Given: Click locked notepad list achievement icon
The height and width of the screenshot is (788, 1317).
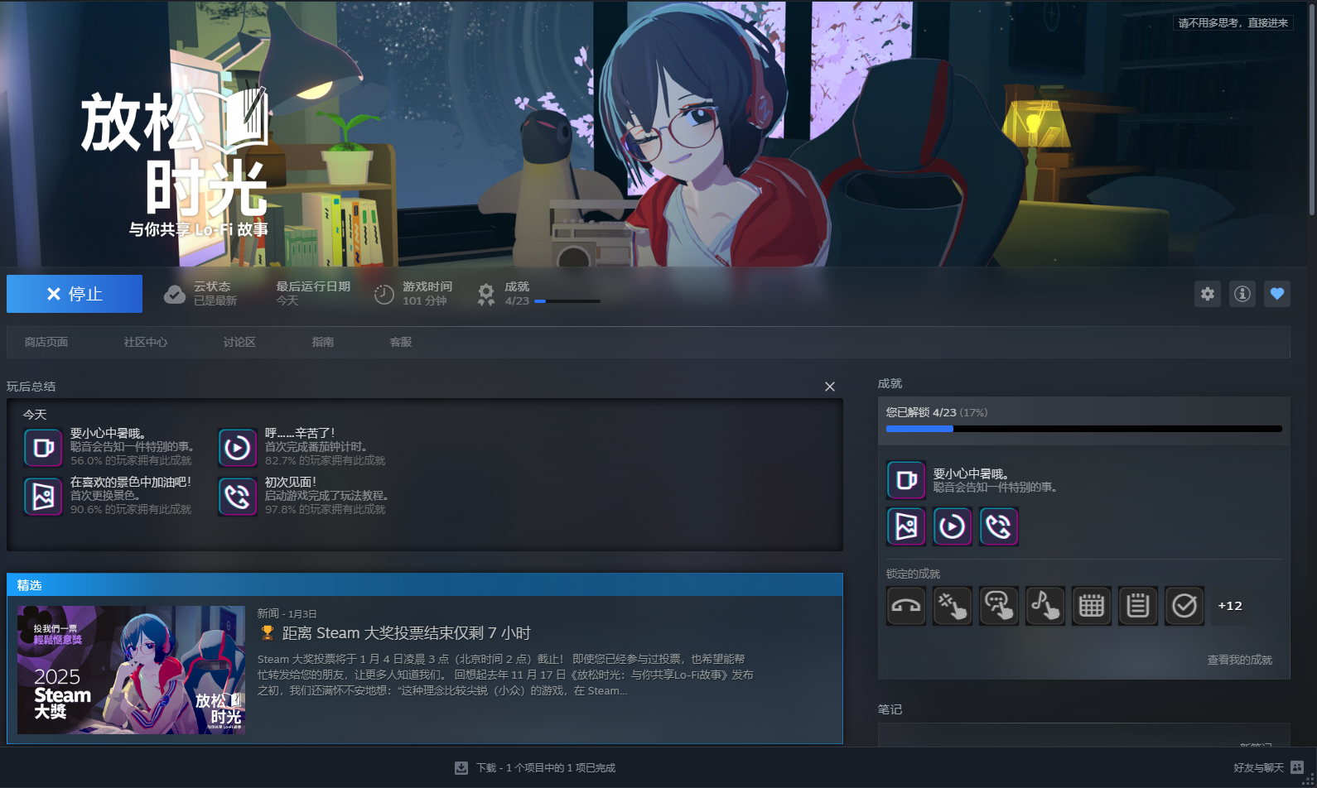Looking at the screenshot, I should click(x=1138, y=606).
